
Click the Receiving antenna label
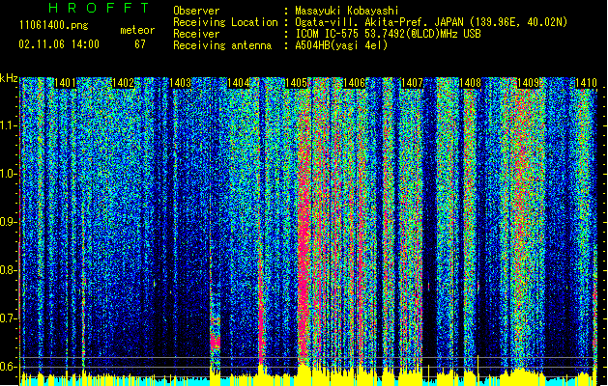point(222,45)
